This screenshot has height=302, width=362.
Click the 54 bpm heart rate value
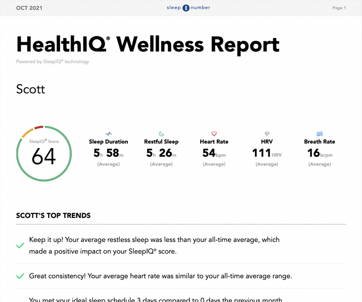214,153
